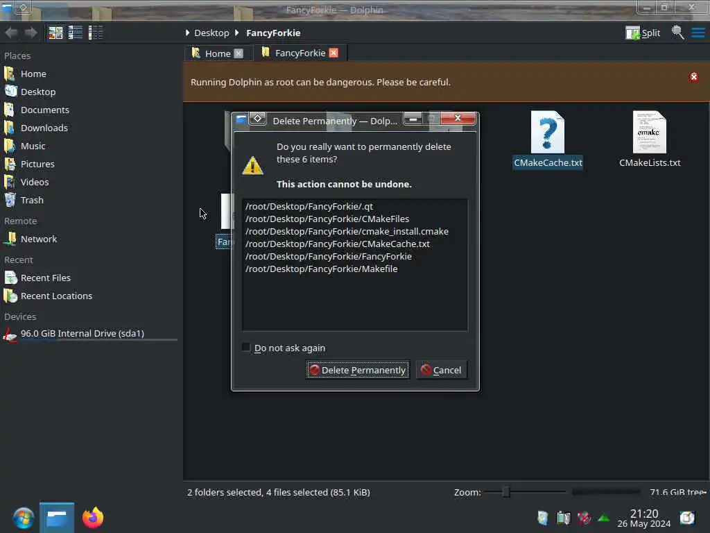Viewport: 710px width, 533px height.
Task: Click the FancyForkie/FancyForkie path entry
Action: 328,257
